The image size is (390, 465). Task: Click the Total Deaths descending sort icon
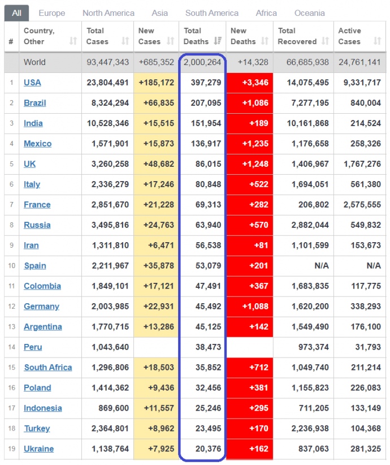pos(218,41)
